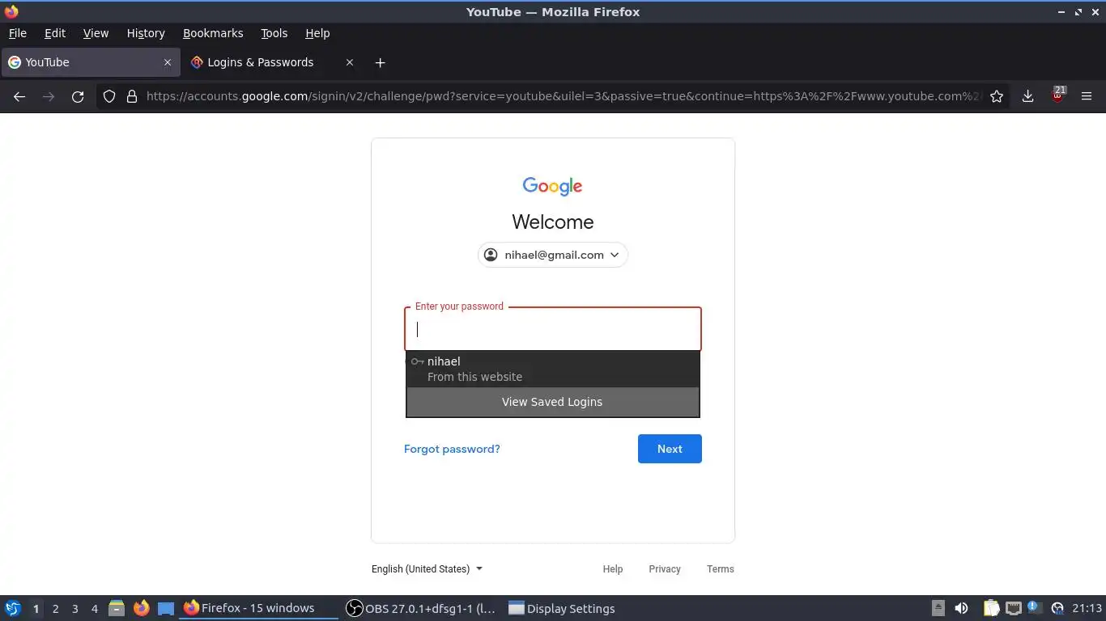Launch Firefox from the taskbar quick launcher

[141, 608]
